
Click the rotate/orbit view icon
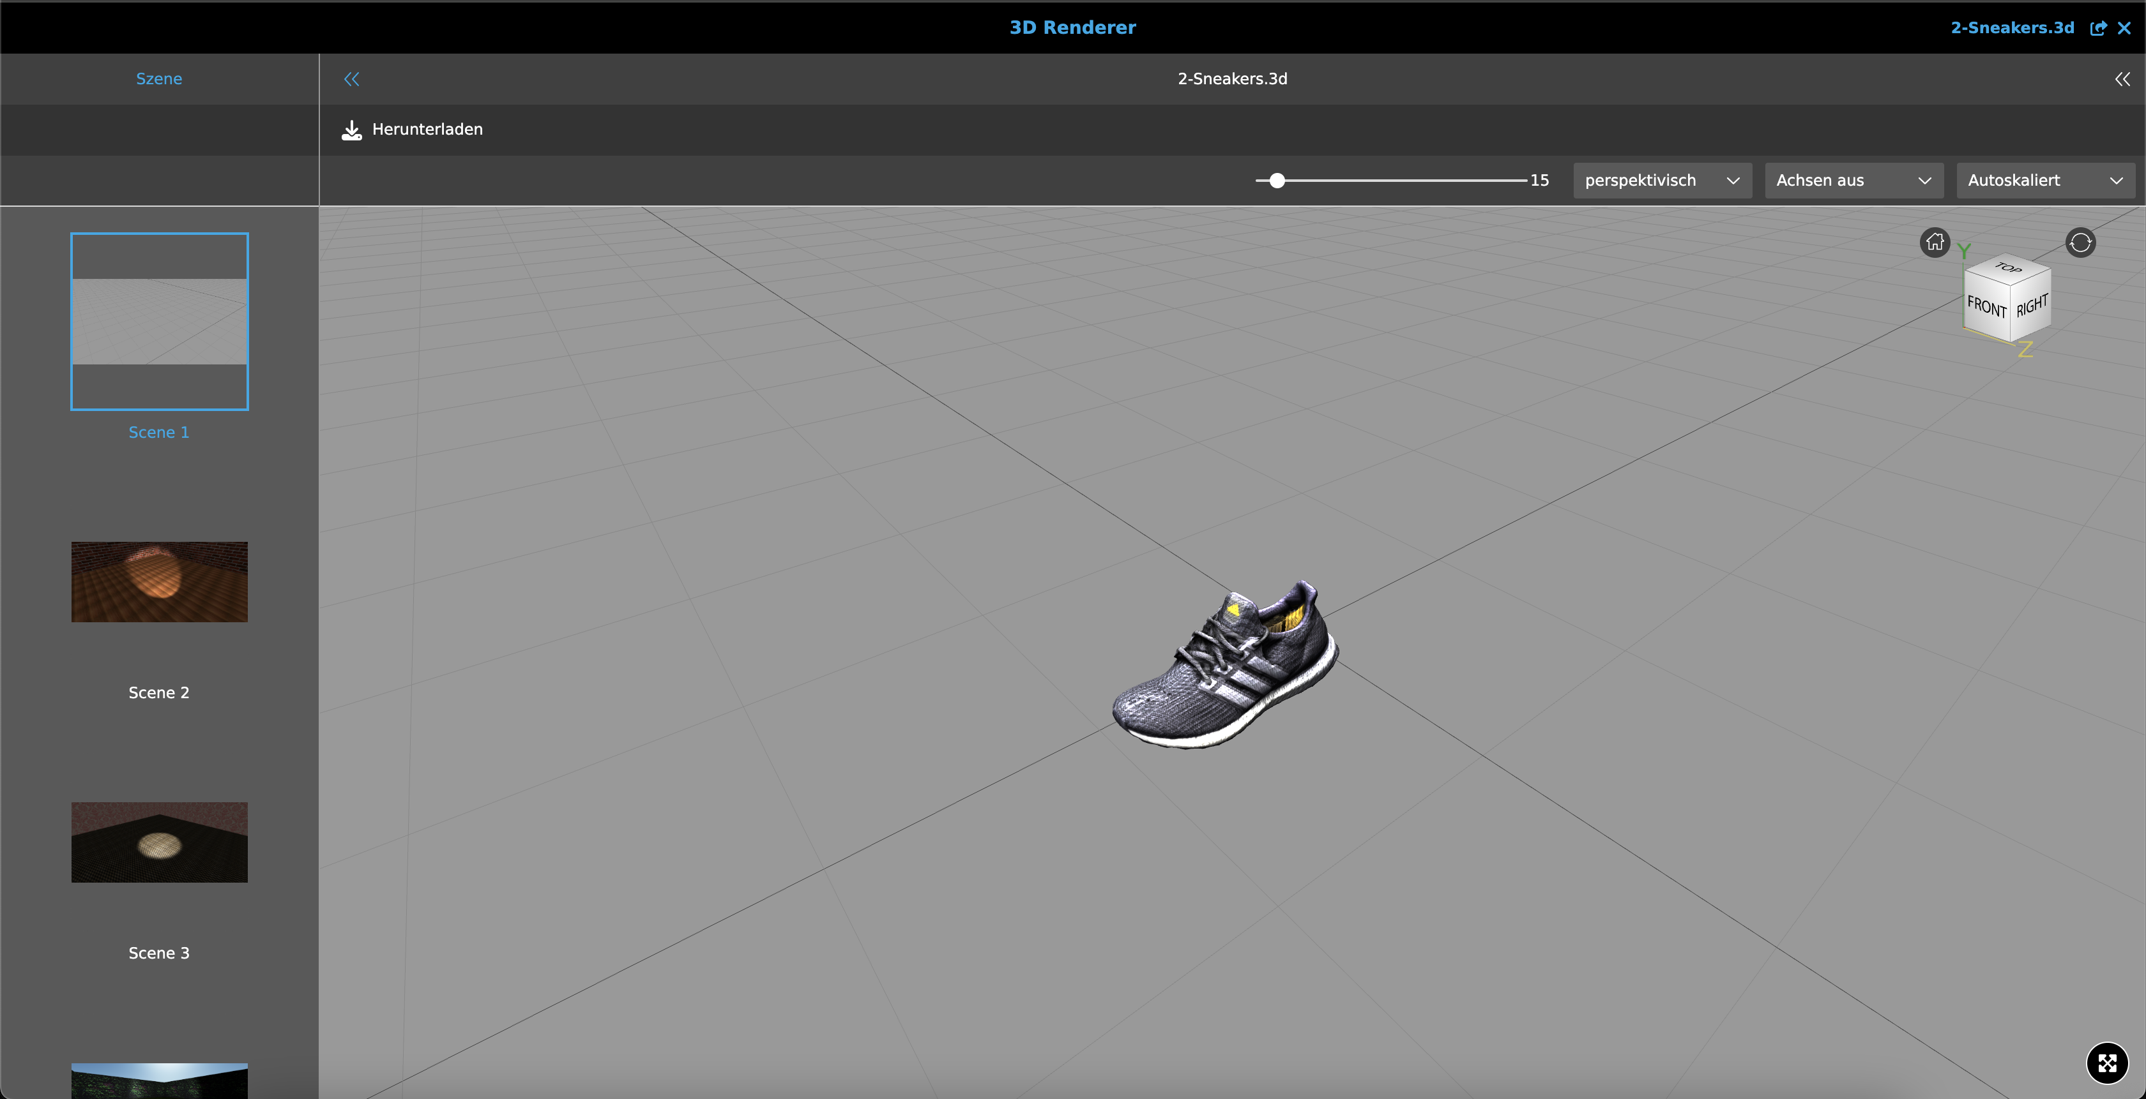2080,243
